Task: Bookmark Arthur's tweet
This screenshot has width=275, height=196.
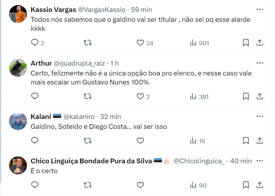Action: pyautogui.click(x=246, y=96)
